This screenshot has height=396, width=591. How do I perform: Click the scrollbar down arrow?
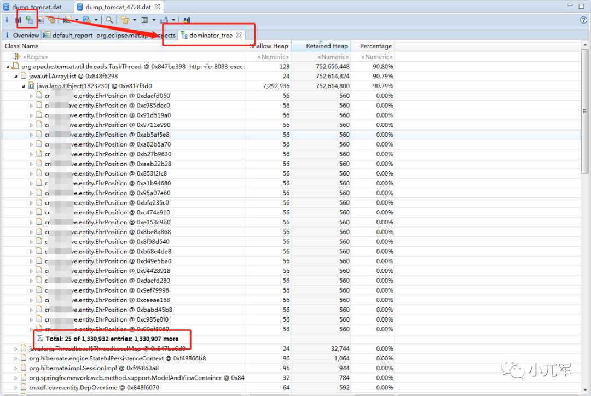click(x=585, y=391)
